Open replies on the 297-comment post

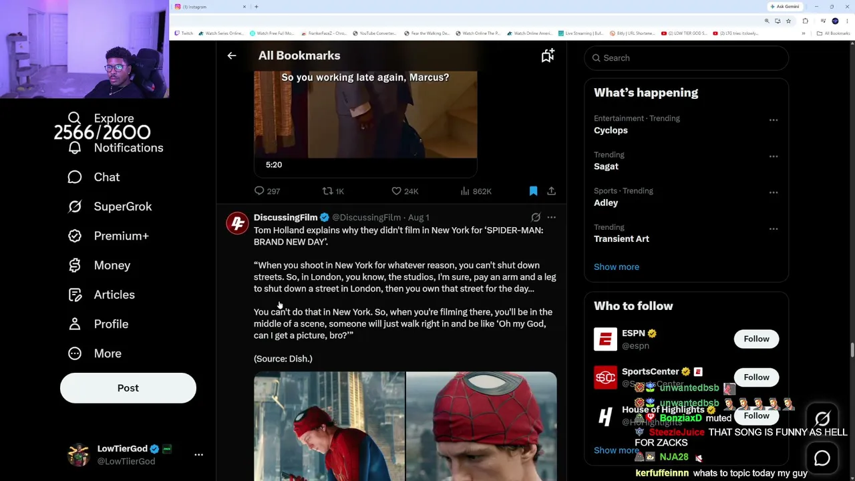click(x=267, y=191)
